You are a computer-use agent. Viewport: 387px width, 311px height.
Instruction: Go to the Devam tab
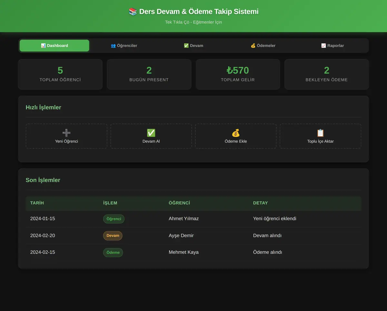(193, 46)
